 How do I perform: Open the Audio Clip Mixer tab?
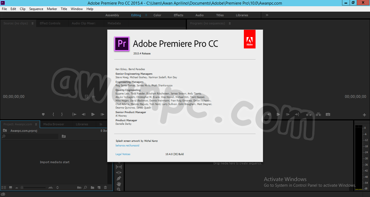84,23
